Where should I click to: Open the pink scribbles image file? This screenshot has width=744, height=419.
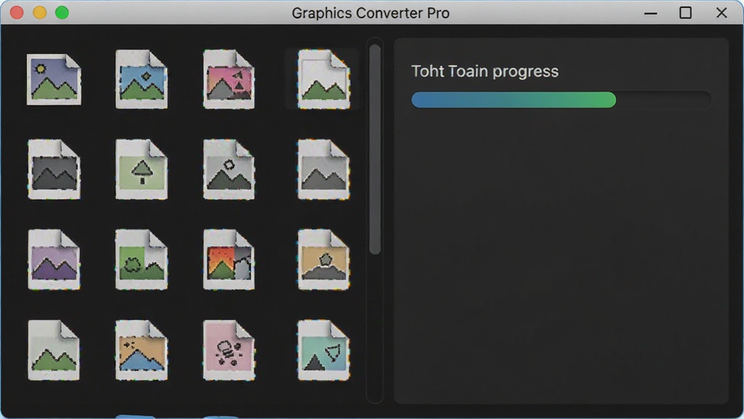229,350
